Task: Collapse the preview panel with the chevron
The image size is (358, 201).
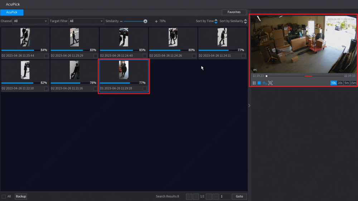Action: tap(249, 105)
